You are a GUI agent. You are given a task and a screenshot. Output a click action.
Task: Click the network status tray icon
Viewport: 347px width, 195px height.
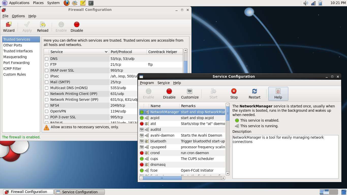[x=313, y=3]
